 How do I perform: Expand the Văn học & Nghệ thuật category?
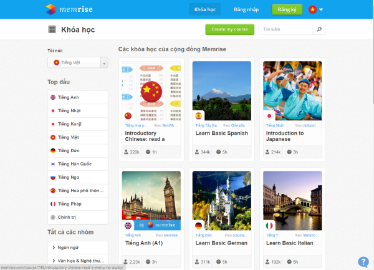[x=78, y=261]
